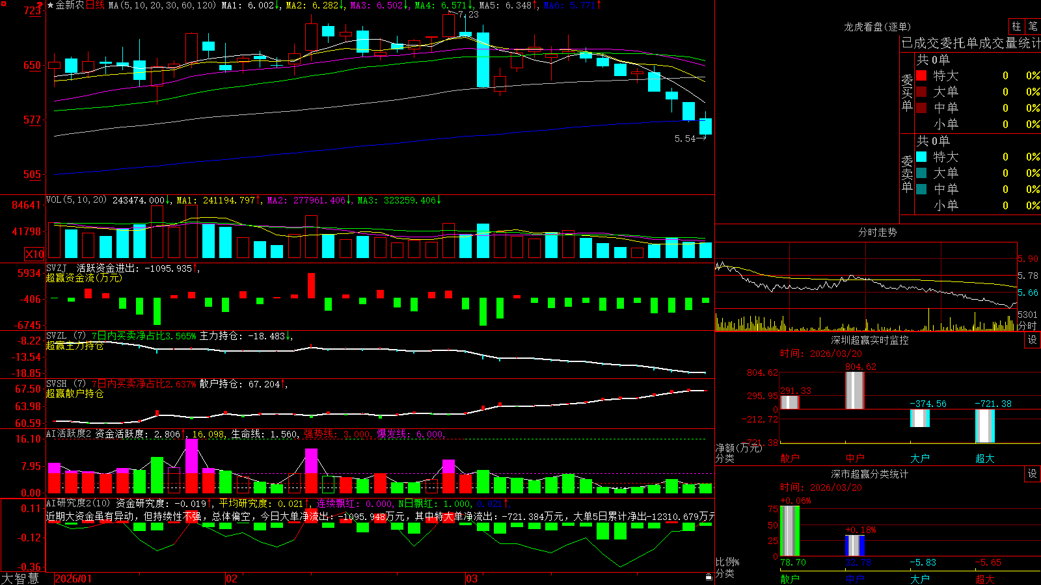Click the MA3: 6.502 value

pos(380,5)
